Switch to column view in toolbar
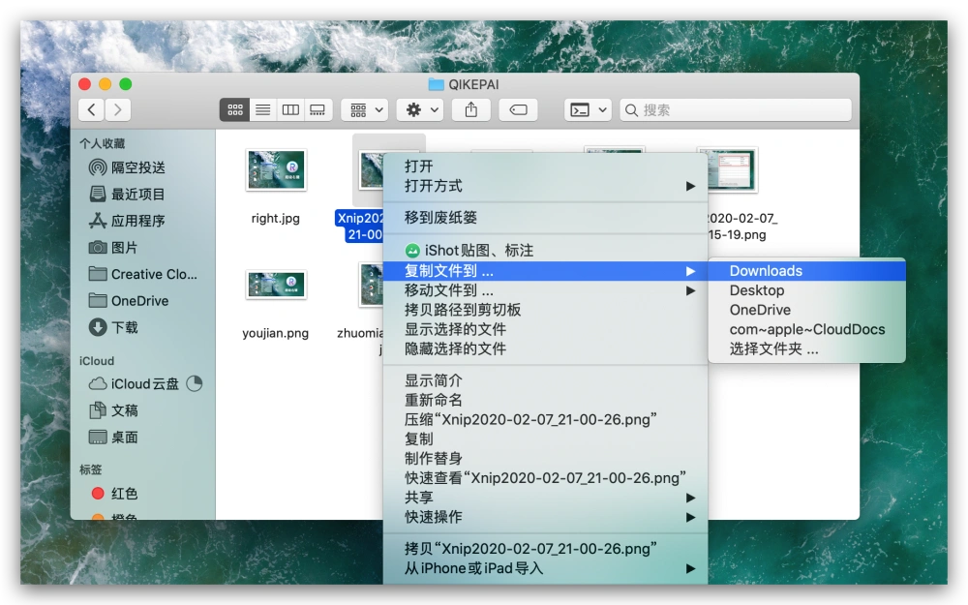Viewport: 968px width, 605px height. (x=290, y=109)
